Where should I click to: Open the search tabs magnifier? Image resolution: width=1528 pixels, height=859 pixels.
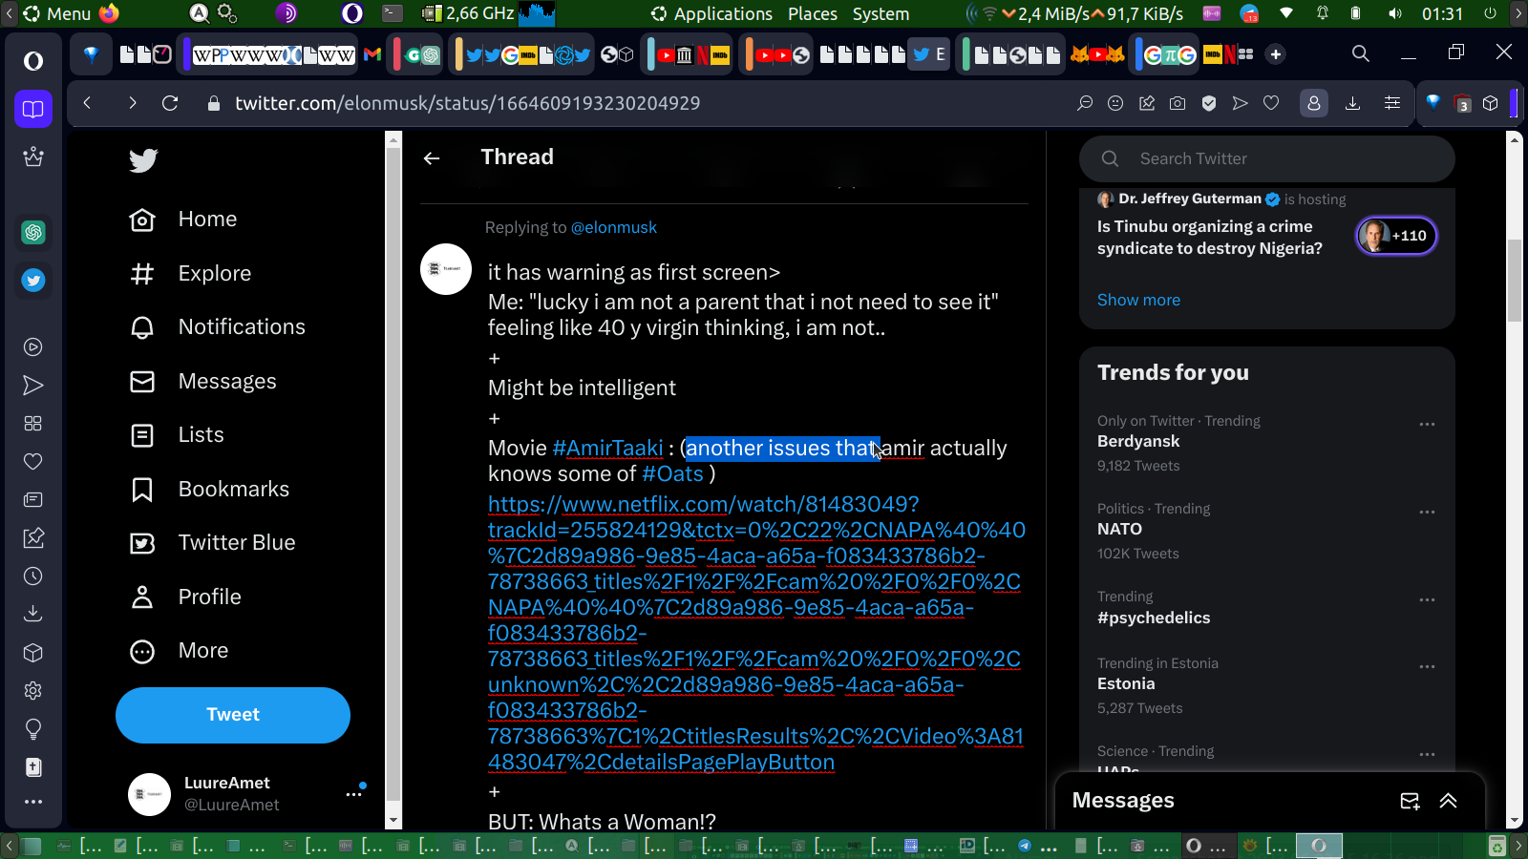[1361, 53]
